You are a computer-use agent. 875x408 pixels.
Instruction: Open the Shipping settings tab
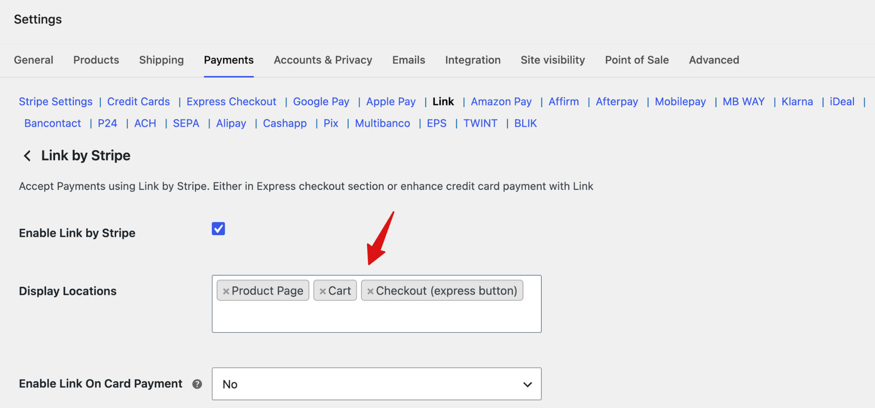(161, 60)
